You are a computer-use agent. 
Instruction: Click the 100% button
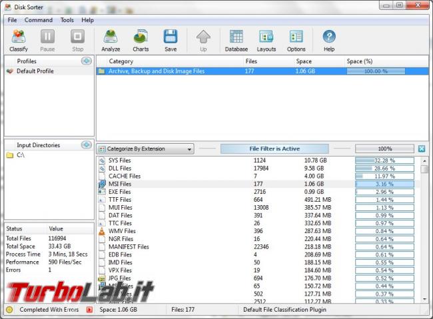point(384,149)
